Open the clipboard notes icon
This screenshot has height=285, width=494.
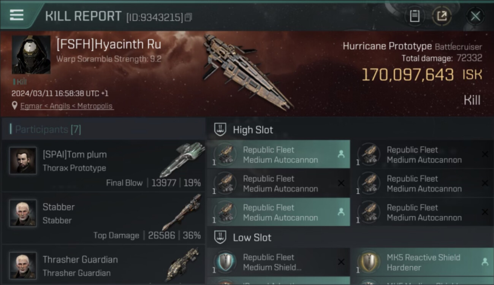pyautogui.click(x=414, y=16)
